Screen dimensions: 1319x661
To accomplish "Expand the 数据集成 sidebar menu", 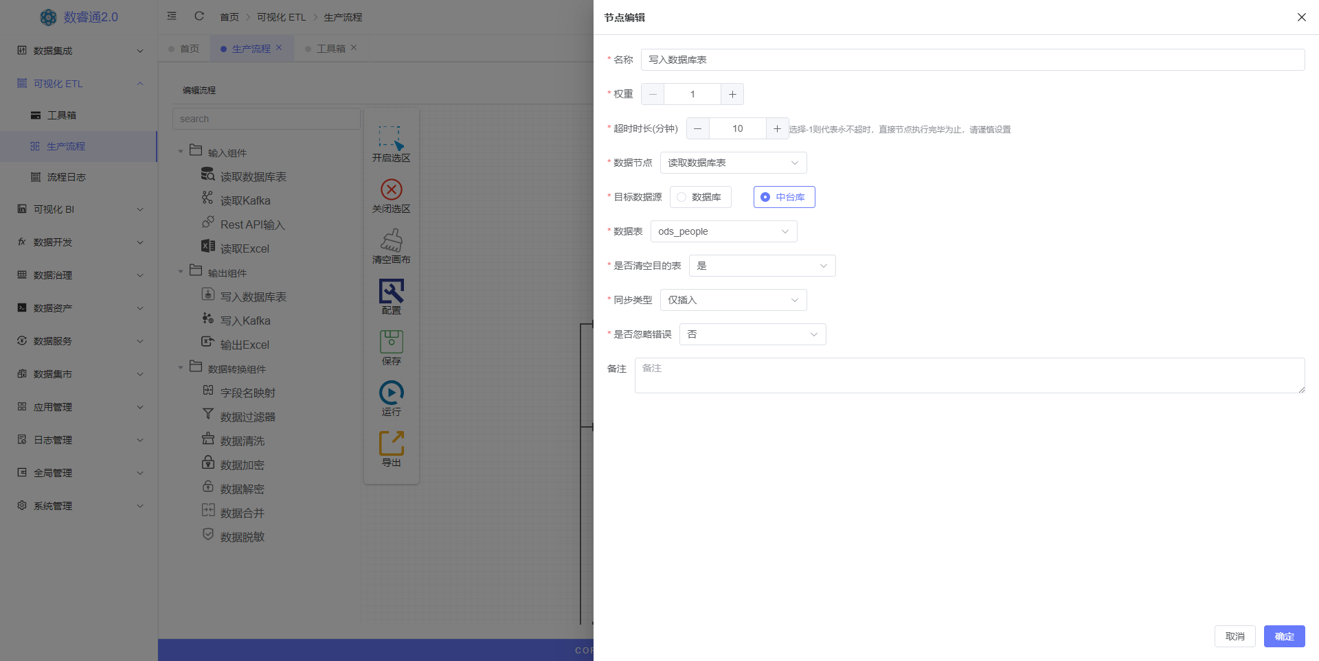I will point(79,50).
